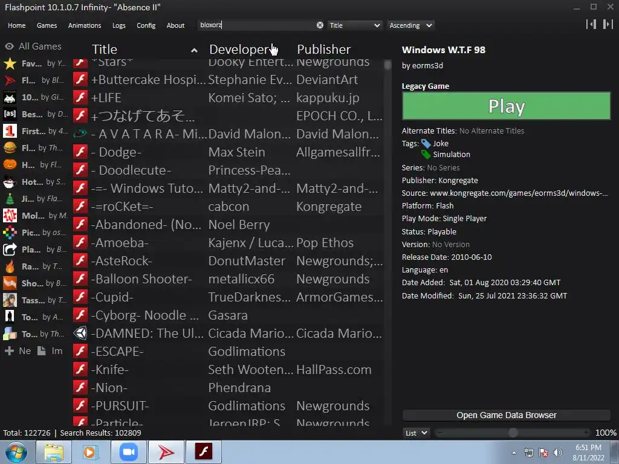
Task: Open the Config tab
Action: tap(146, 25)
